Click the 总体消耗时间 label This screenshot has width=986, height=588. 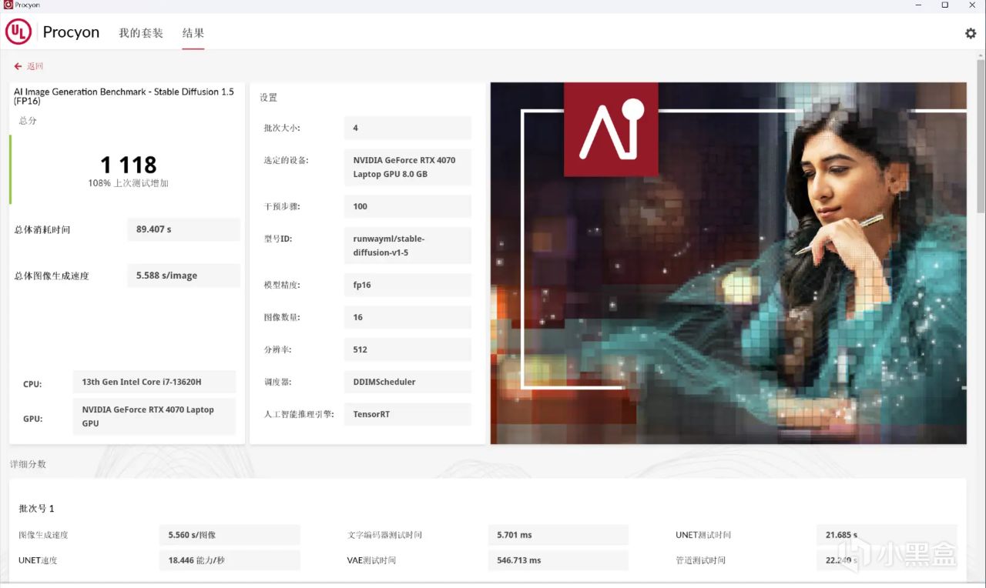point(42,229)
